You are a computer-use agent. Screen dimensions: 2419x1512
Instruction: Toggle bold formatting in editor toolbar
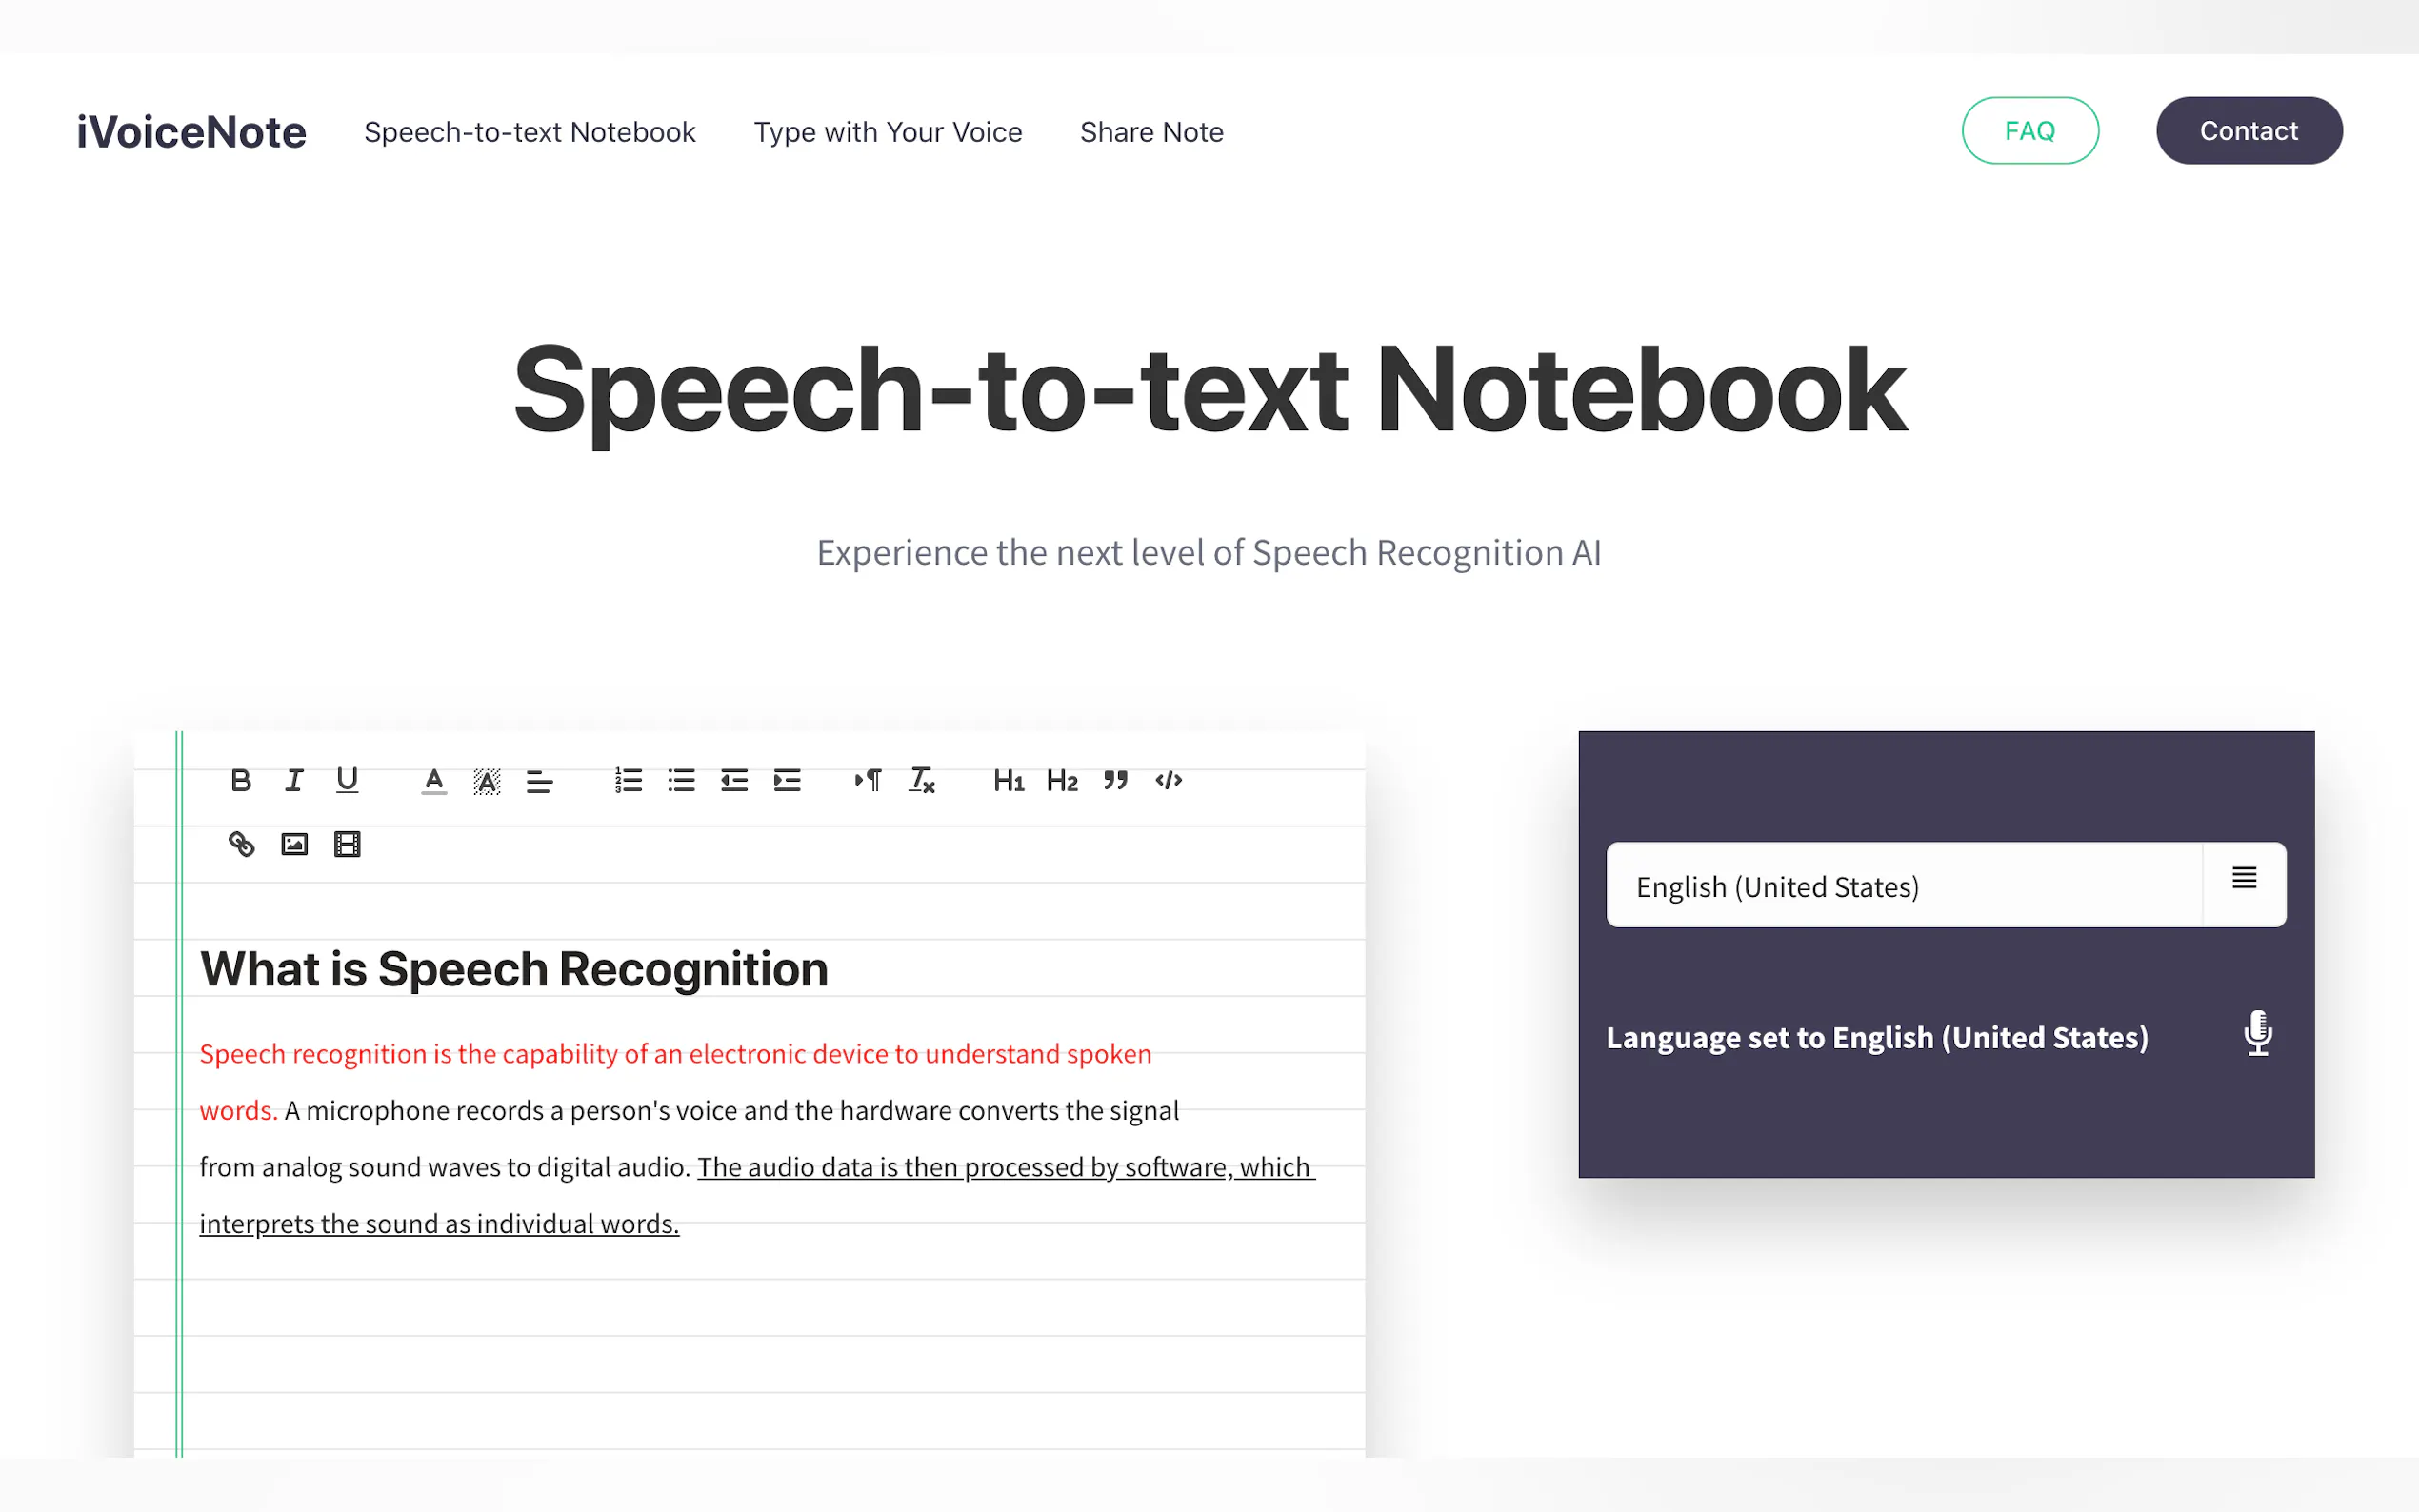point(240,780)
